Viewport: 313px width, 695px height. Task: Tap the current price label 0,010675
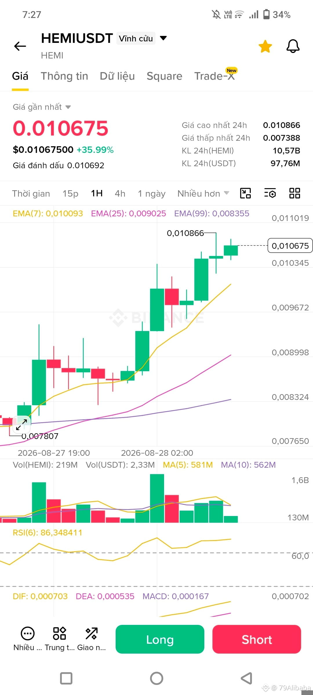290,246
